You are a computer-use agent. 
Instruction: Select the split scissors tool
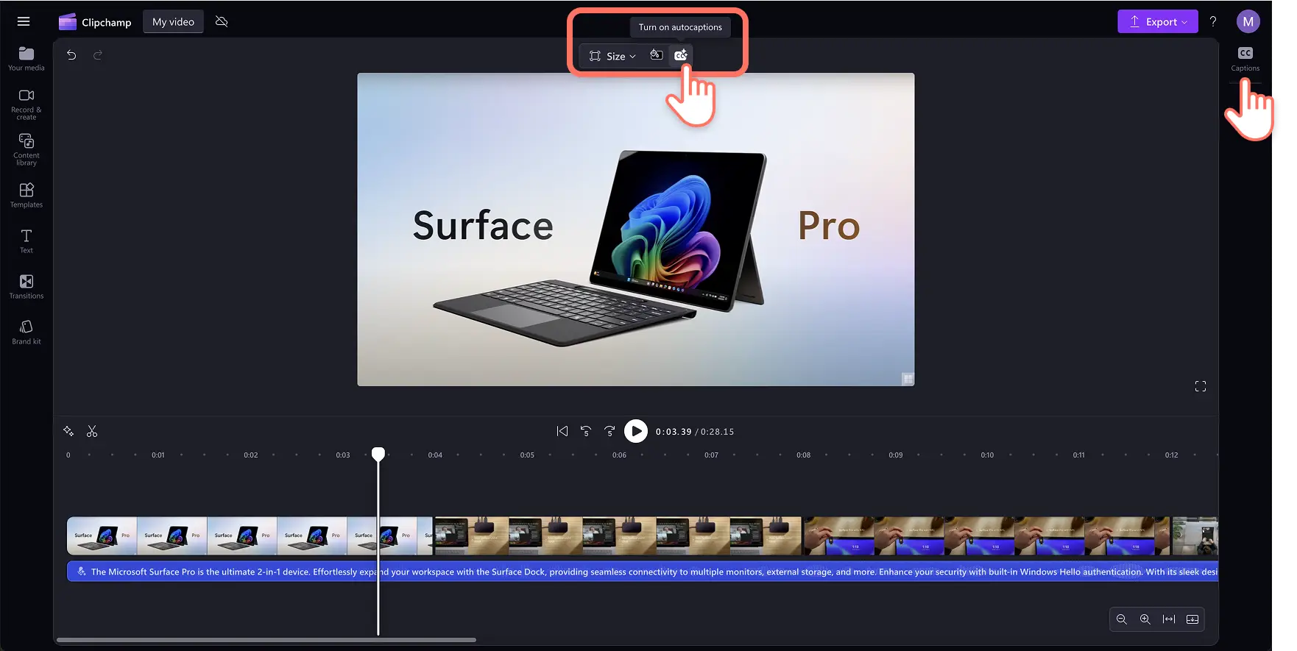(x=92, y=431)
